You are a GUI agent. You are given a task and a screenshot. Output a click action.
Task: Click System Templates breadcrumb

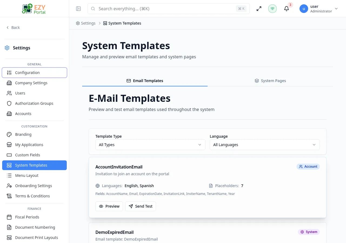(x=122, y=23)
